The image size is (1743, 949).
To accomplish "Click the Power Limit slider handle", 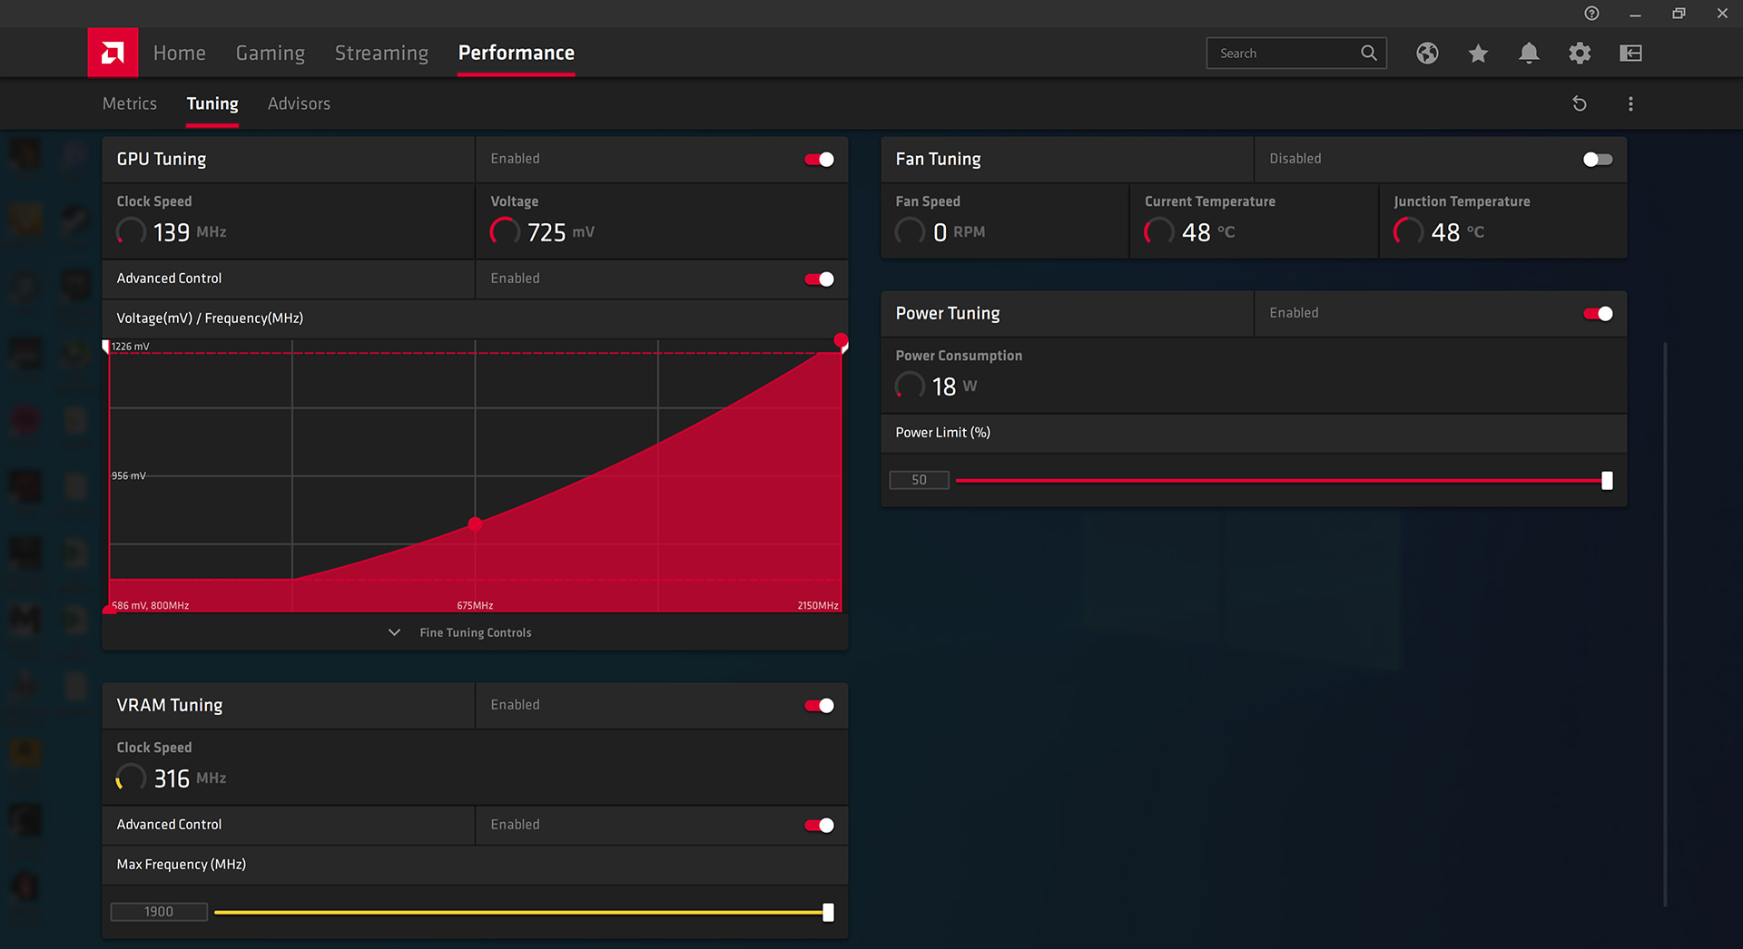I will tap(1607, 481).
